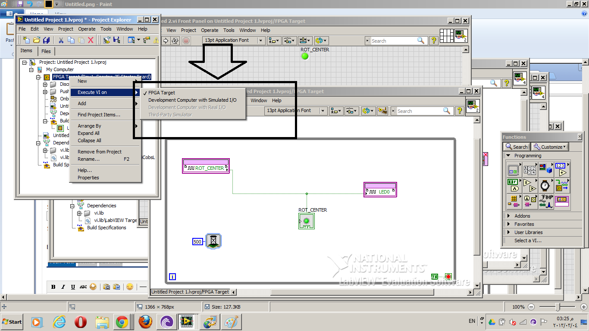Viewport: 589px width, 331px height.
Task: Click the Windows Start button
Action: click(12, 322)
